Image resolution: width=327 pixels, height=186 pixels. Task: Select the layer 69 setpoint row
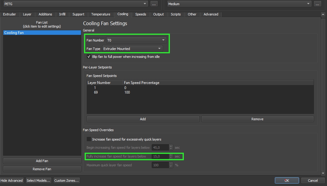[152, 92]
